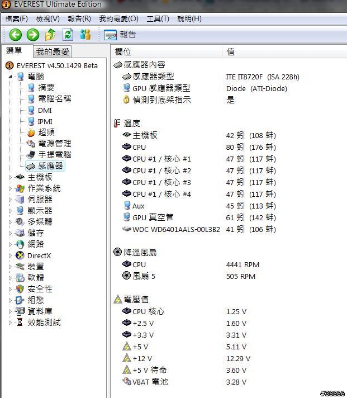The width and height of the screenshot is (347, 398).
Task: Click the 報告 report toolbar button
Action: 120,35
